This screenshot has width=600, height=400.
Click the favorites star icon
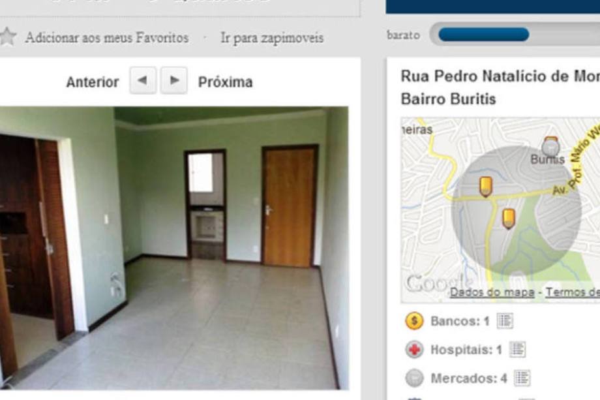coord(7,37)
